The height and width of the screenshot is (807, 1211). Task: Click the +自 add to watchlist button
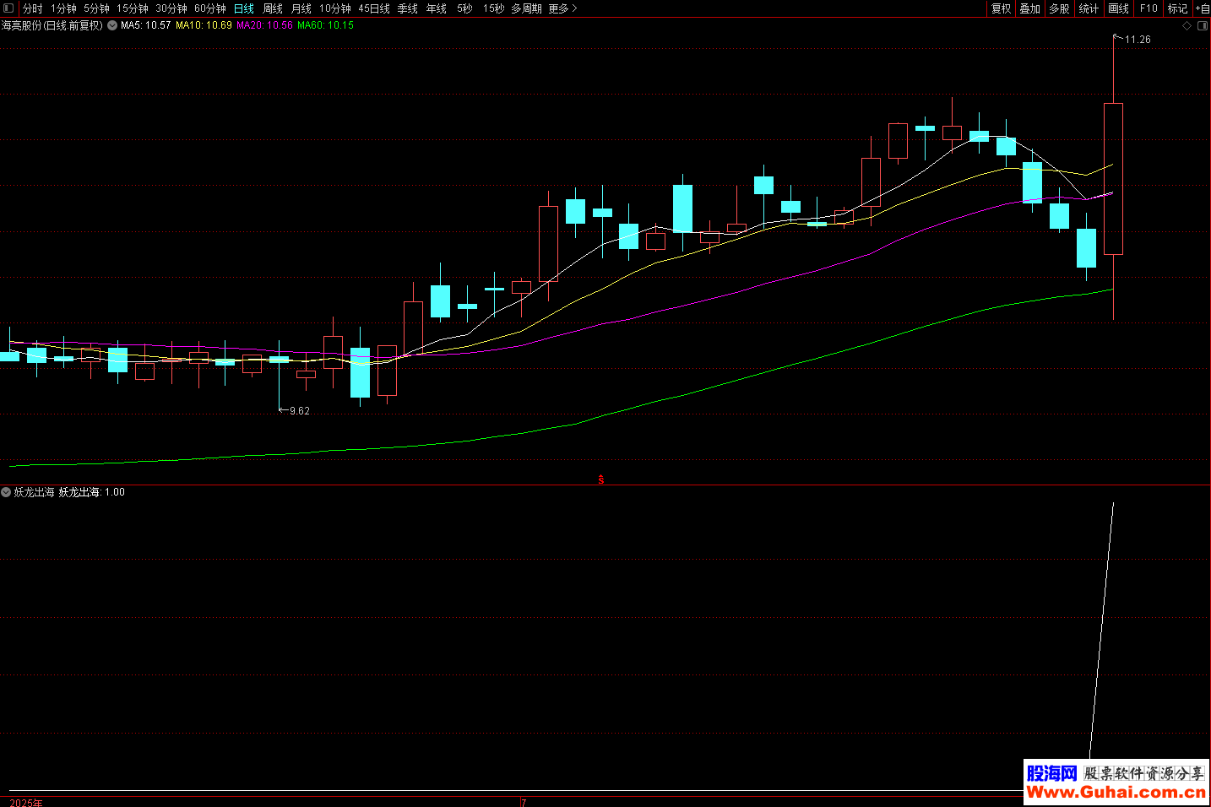[x=1203, y=8]
